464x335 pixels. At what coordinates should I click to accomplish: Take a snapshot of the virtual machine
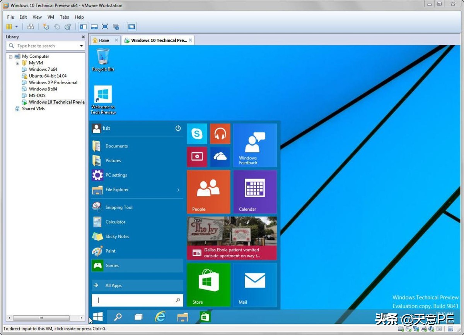[x=46, y=27]
